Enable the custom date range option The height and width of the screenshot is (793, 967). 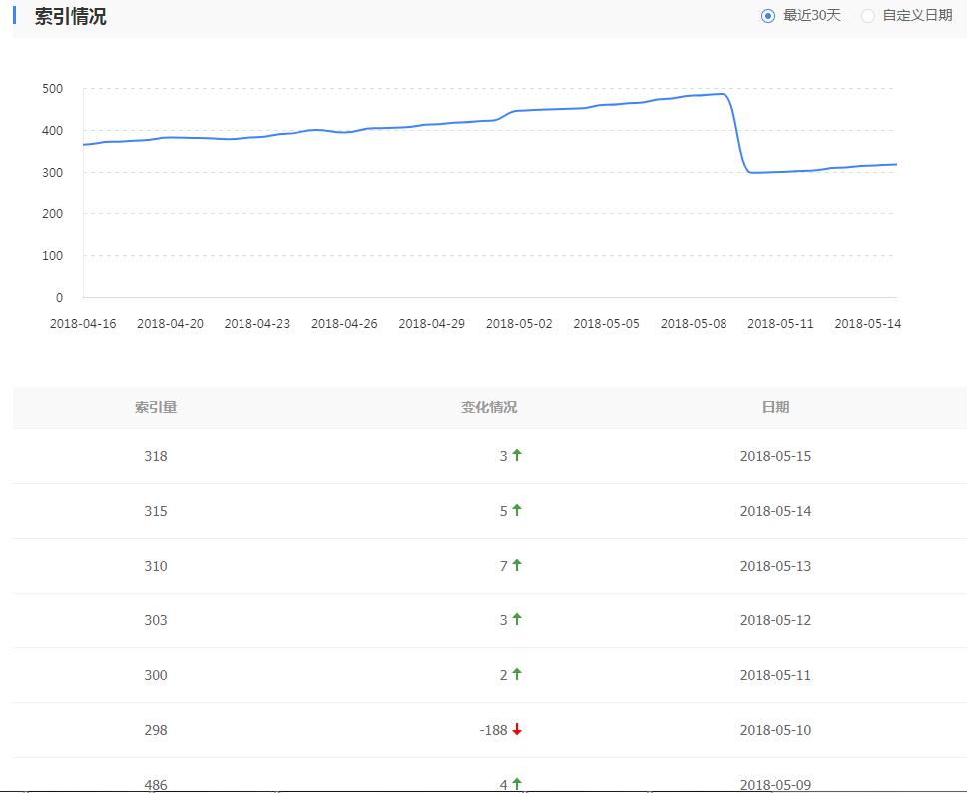[867, 16]
